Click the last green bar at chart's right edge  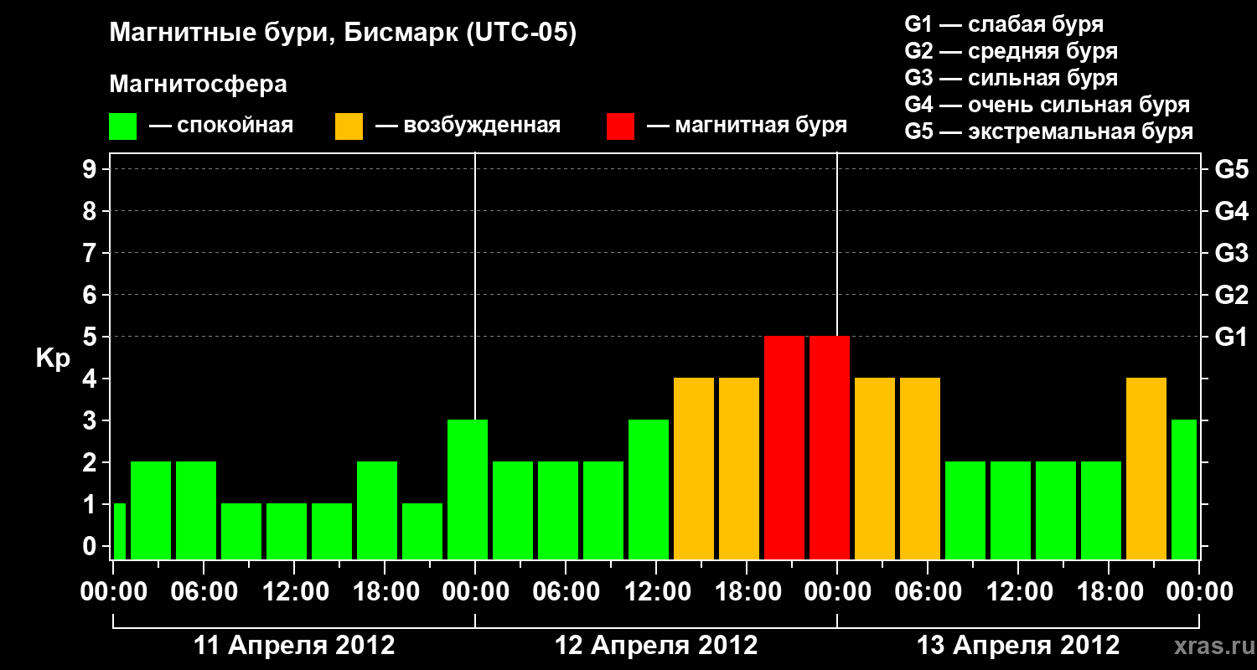[x=1184, y=489]
